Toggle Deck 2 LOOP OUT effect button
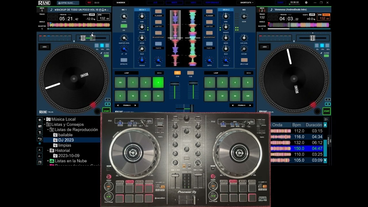Image resolution: width=368 pixels, height=207 pixels. pyautogui.click(x=209, y=22)
